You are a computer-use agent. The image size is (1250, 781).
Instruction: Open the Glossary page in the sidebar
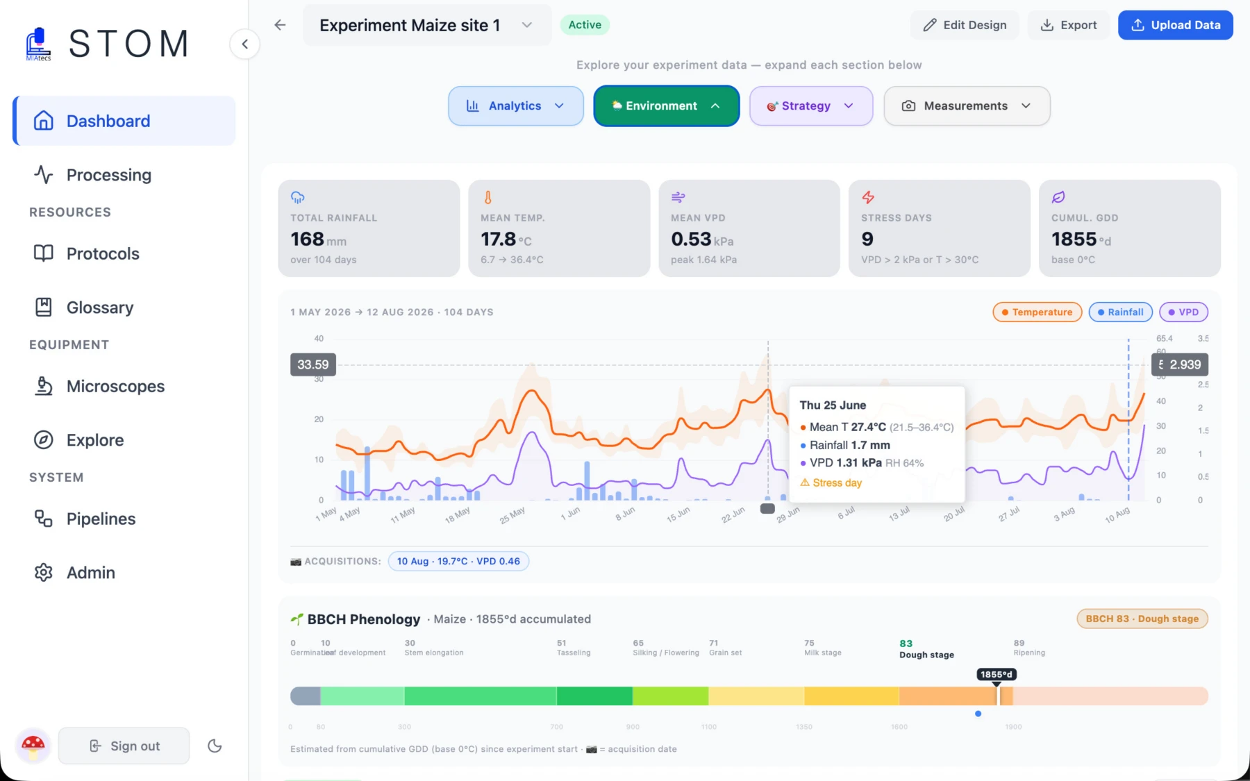pyautogui.click(x=125, y=307)
